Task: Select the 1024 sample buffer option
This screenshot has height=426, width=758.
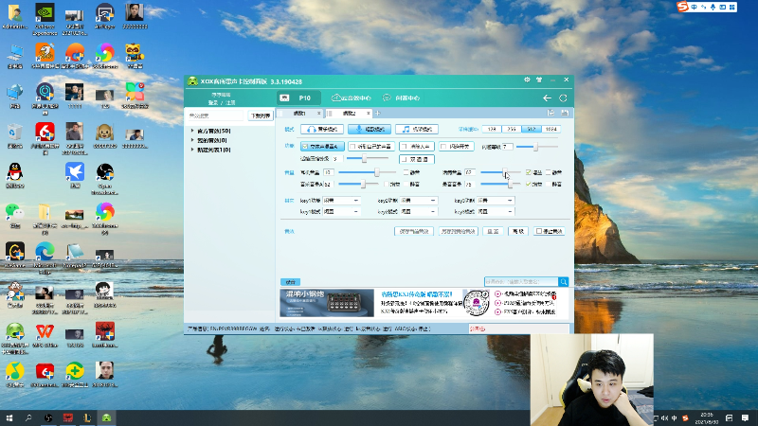Action: [x=551, y=129]
